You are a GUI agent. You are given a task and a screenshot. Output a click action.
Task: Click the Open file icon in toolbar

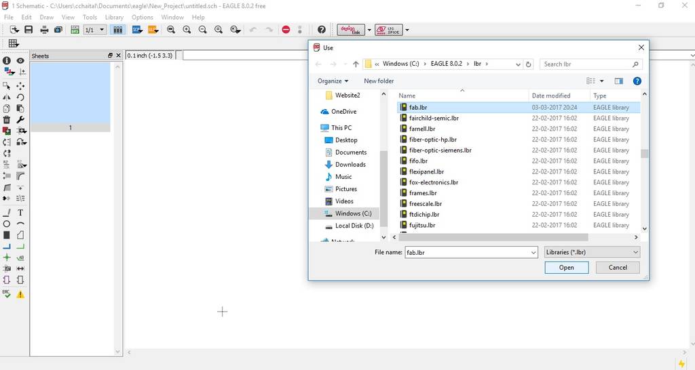coord(14,30)
